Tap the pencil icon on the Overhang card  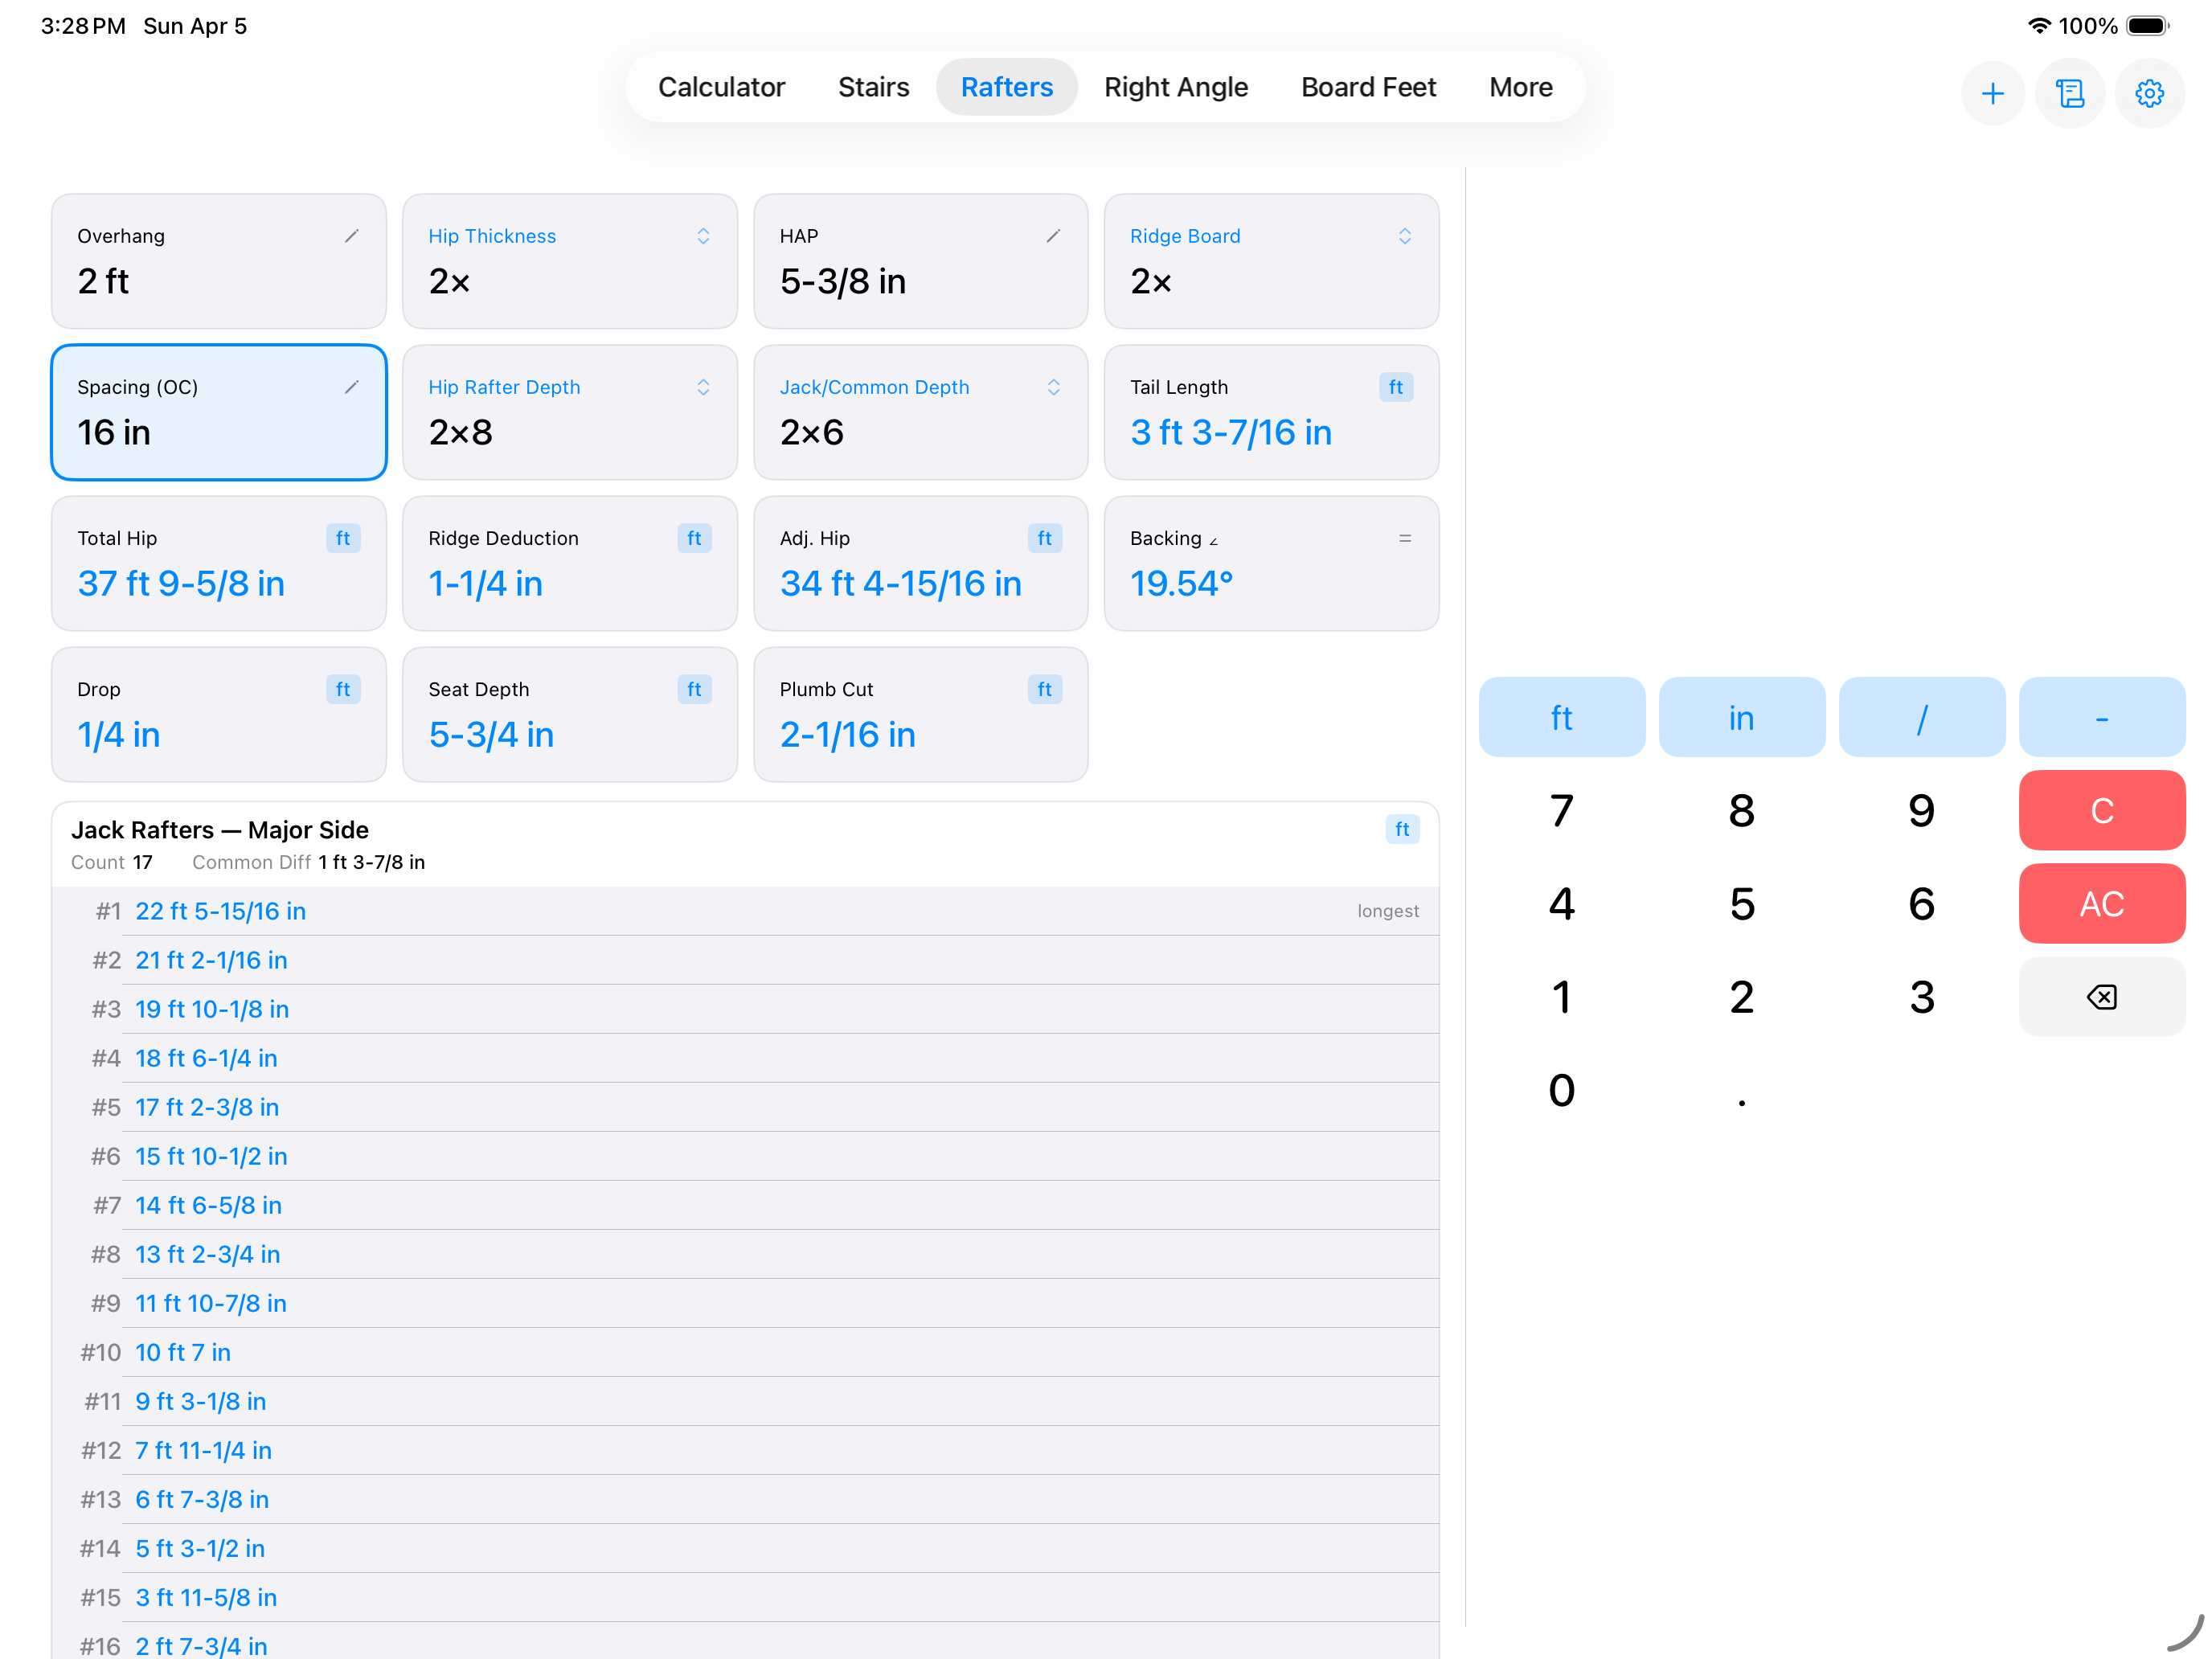tap(353, 236)
